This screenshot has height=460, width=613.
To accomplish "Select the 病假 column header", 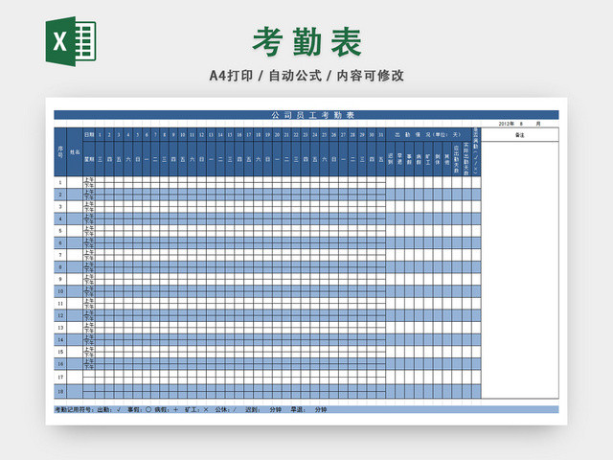I will coord(419,159).
